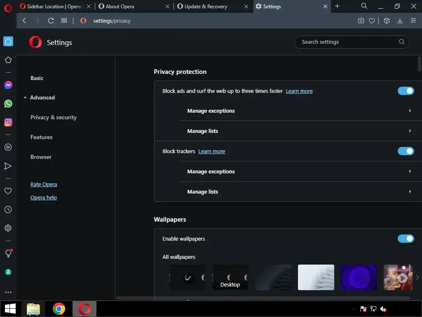The height and width of the screenshot is (317, 422).
Task: Launch Chrome from the taskbar
Action: click(x=59, y=309)
